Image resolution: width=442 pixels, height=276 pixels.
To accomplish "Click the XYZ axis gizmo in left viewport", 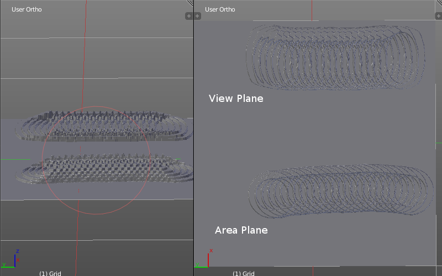I will [10, 259].
